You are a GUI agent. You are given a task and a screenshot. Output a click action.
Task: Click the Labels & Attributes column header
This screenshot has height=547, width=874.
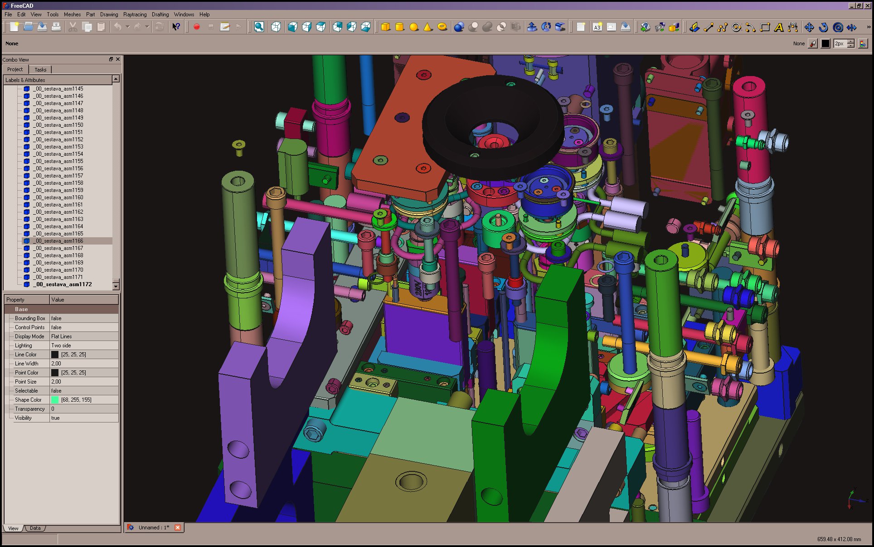click(x=58, y=80)
